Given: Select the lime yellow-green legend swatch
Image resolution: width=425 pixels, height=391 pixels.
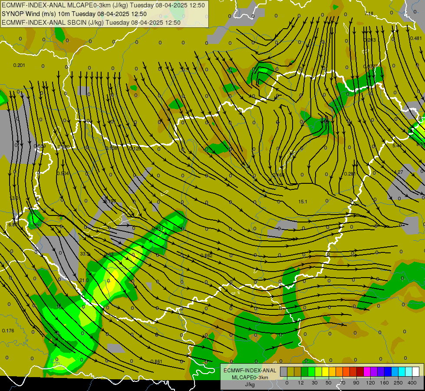Looking at the screenshot, I should click(x=319, y=371).
